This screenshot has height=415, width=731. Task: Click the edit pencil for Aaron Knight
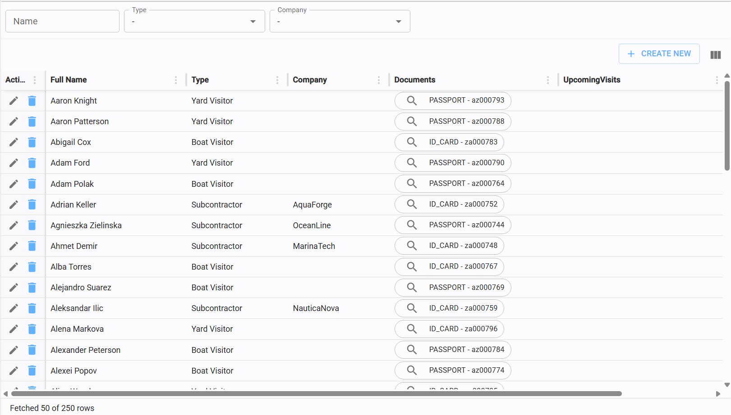pyautogui.click(x=14, y=101)
